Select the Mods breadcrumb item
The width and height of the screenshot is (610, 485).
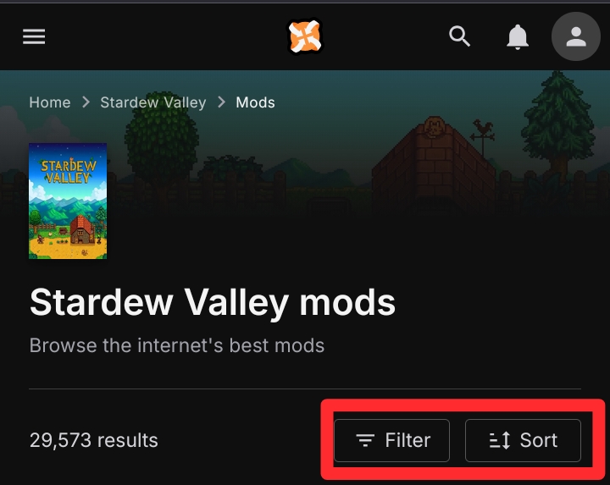pyautogui.click(x=255, y=102)
